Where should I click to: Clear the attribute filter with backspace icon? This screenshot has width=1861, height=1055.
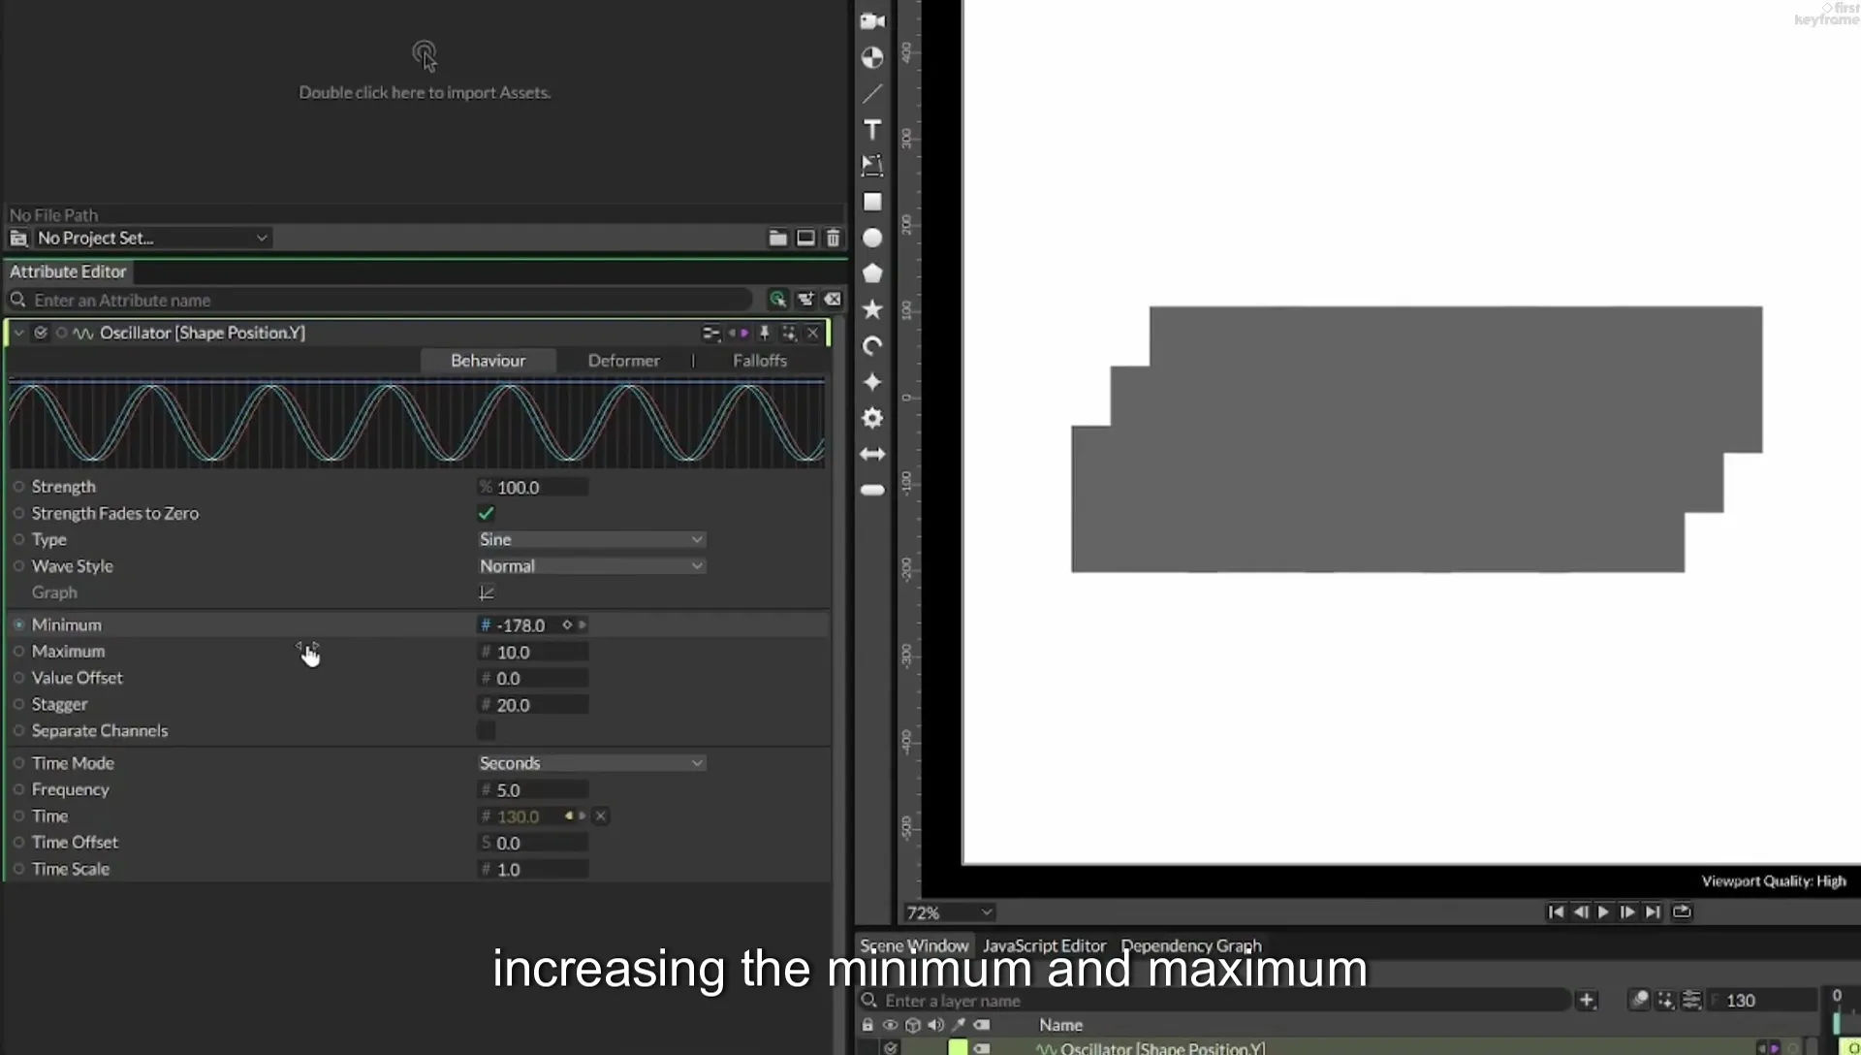point(833,300)
